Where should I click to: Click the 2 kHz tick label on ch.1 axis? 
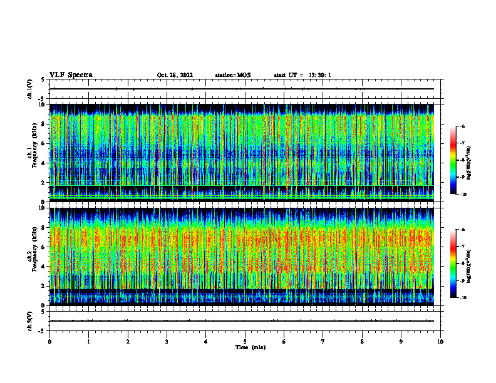(x=44, y=183)
